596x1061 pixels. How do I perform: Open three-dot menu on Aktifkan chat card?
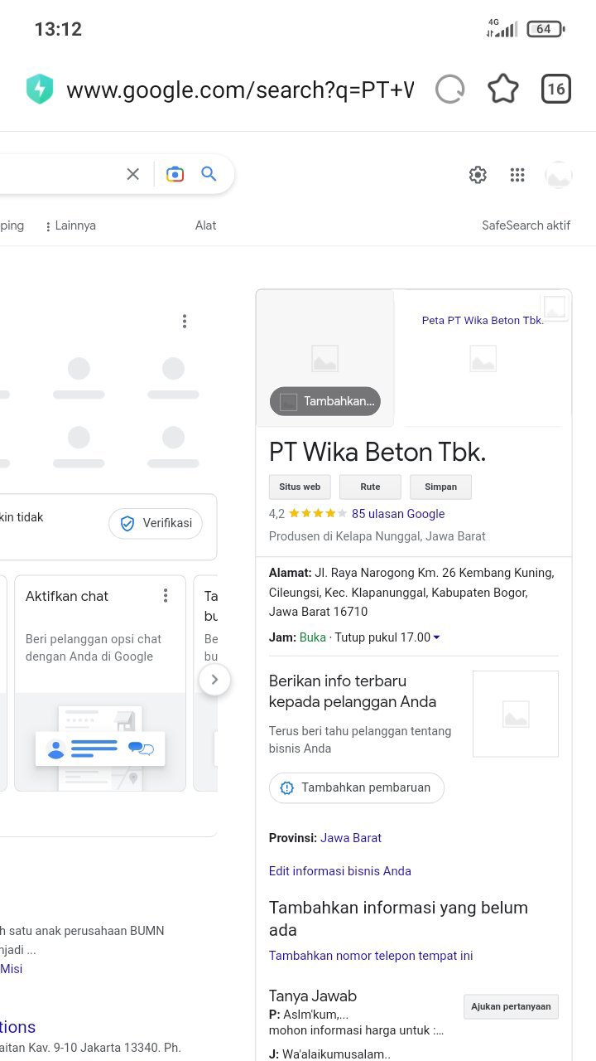click(166, 596)
